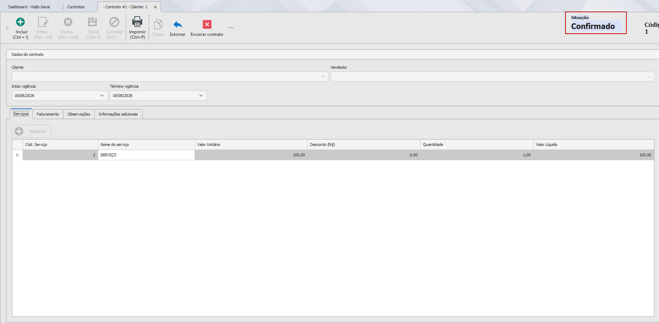Image resolution: width=659 pixels, height=323 pixels.
Task: Click the Encerrar contrato red X icon
Action: (x=207, y=25)
